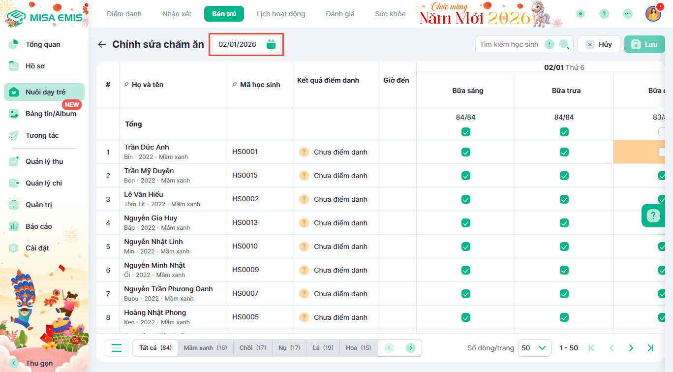Open the three-dots more options icon
Screen dimensions: 673x372
pos(627,14)
